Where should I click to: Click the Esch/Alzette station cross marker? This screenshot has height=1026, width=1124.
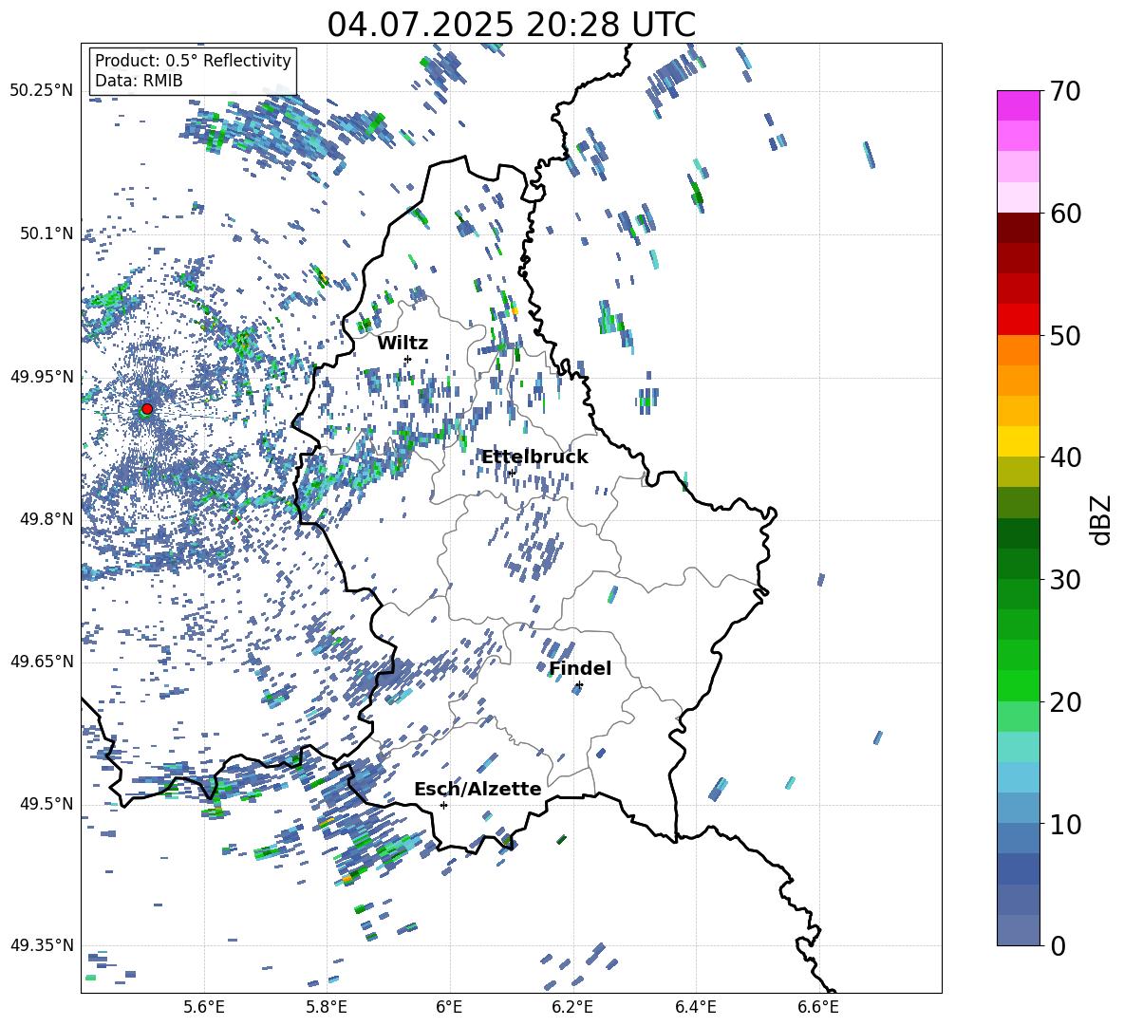click(443, 805)
